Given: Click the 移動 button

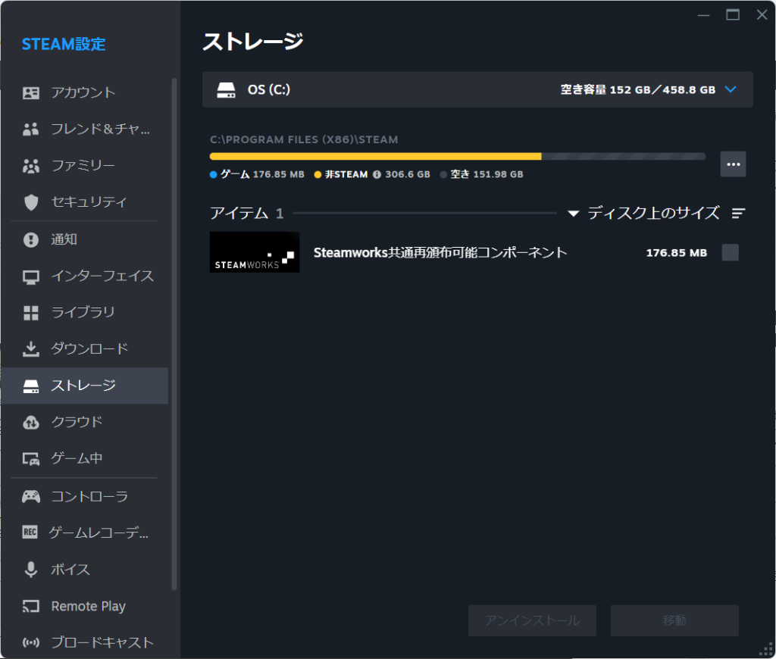Looking at the screenshot, I should point(674,620).
